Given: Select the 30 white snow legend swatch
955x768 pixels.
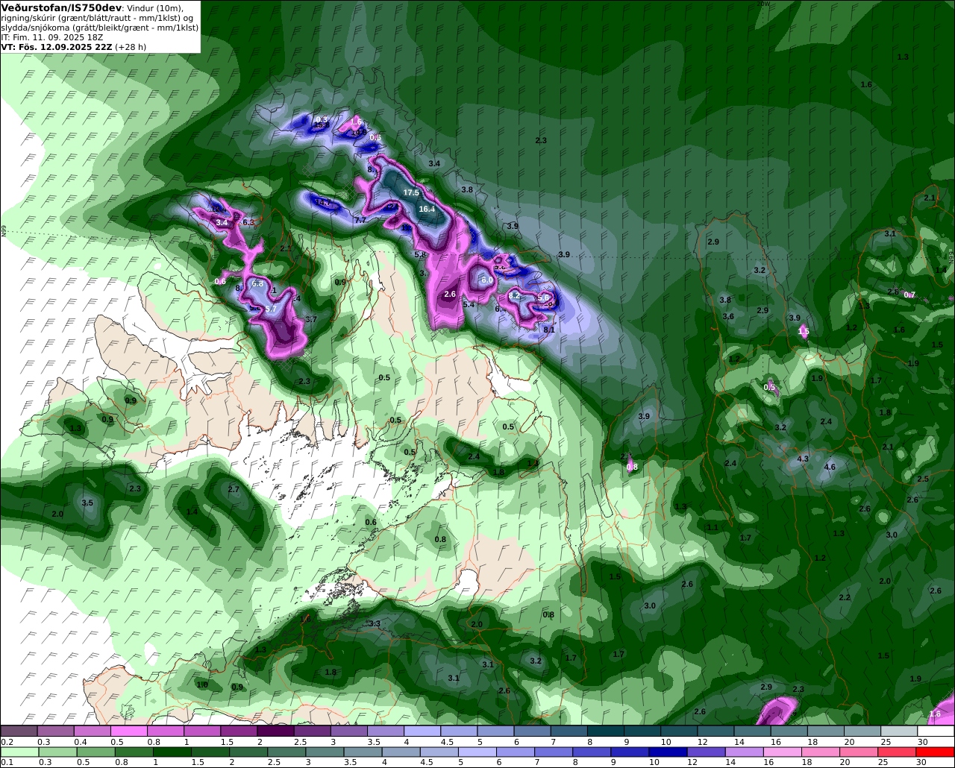Looking at the screenshot, I should (x=936, y=731).
